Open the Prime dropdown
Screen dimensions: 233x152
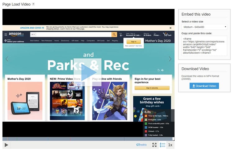(157, 34)
